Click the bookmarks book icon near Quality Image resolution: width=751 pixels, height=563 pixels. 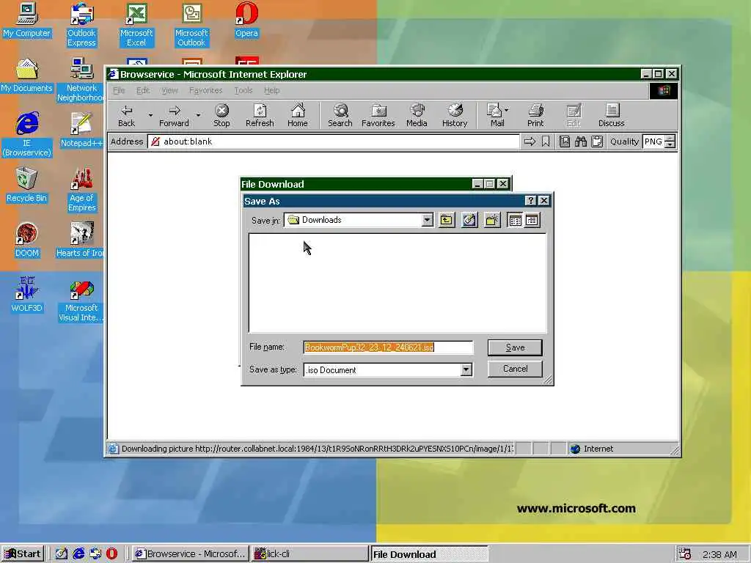tap(565, 141)
